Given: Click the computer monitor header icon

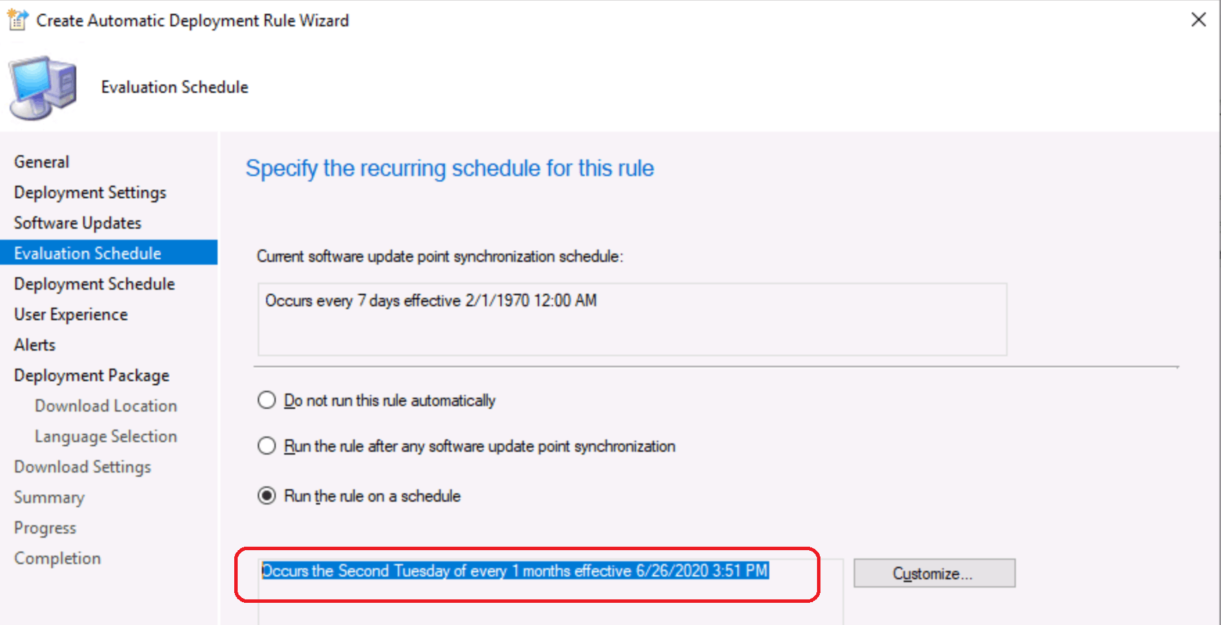Looking at the screenshot, I should pos(43,87).
